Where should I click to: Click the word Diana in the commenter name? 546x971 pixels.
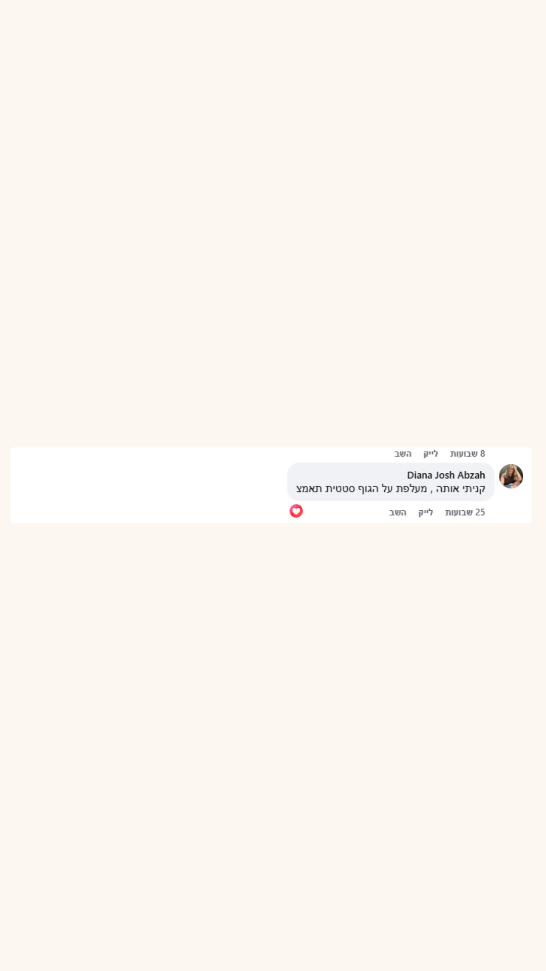(420, 475)
